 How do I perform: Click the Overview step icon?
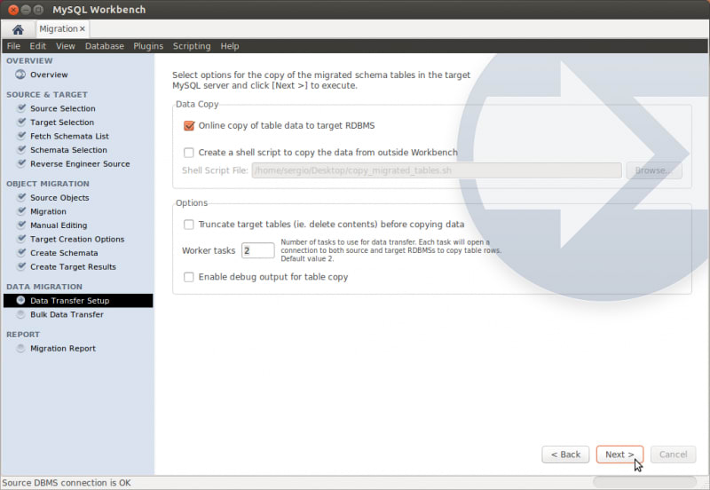tap(20, 75)
